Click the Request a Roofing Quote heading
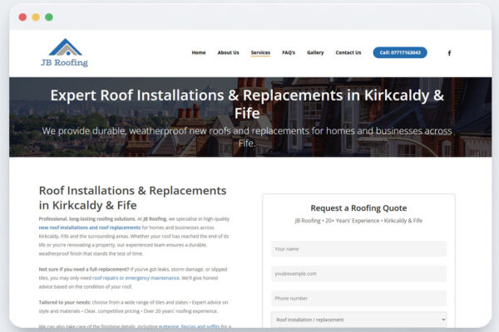The height and width of the screenshot is (332, 499). (358, 208)
